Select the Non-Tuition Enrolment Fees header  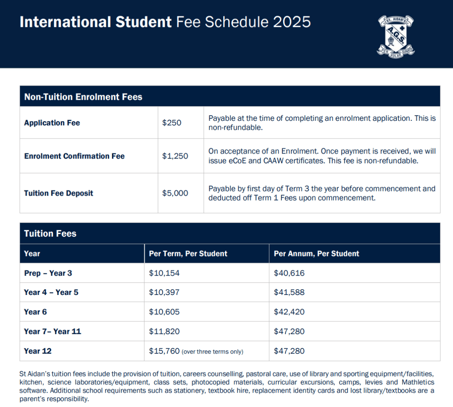point(83,97)
